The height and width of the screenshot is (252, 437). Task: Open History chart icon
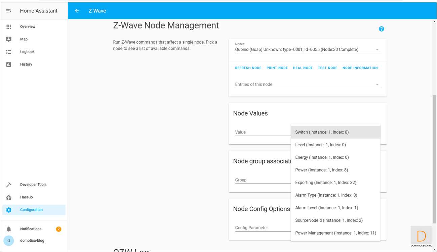pyautogui.click(x=9, y=64)
